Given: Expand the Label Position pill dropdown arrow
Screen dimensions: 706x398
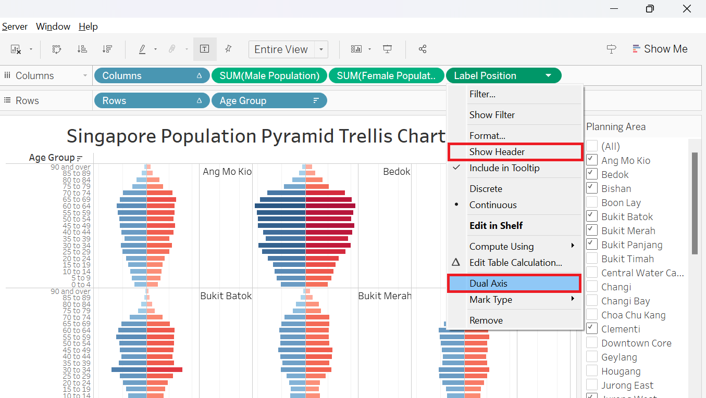Looking at the screenshot, I should pyautogui.click(x=548, y=76).
